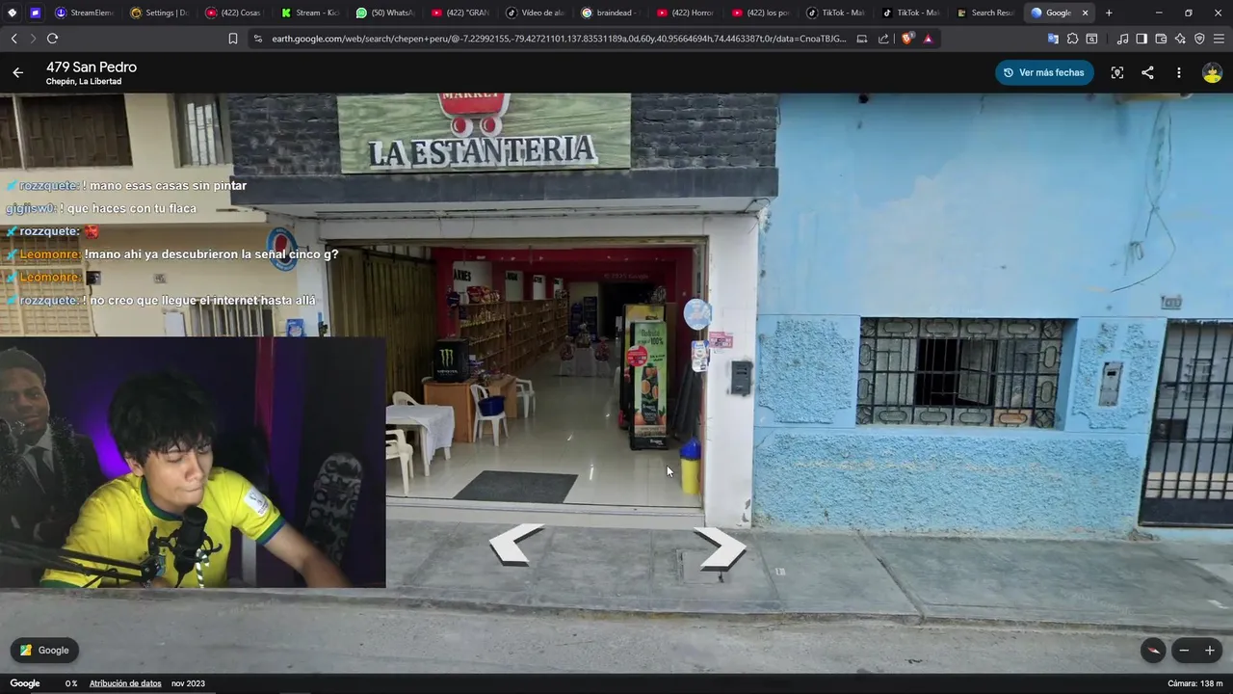The height and width of the screenshot is (694, 1233).
Task: Click the Google logo in the footer
Action: [x=25, y=683]
